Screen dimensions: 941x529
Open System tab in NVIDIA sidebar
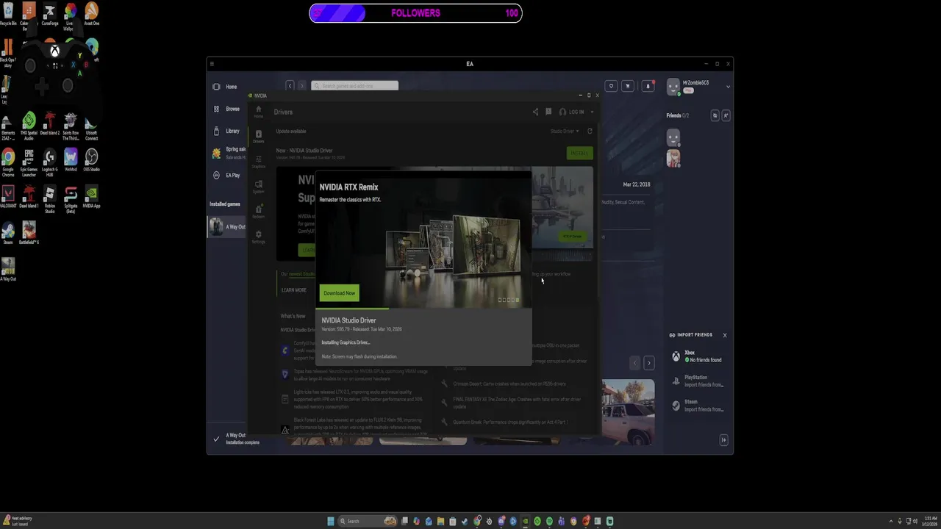pos(258,187)
